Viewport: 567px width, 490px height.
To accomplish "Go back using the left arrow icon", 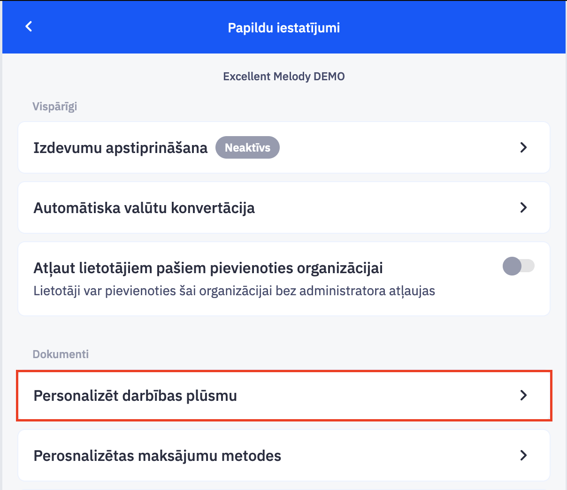I will pyautogui.click(x=29, y=26).
